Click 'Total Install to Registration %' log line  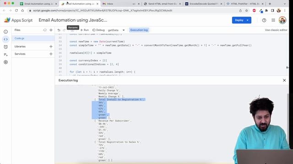tap(121, 99)
